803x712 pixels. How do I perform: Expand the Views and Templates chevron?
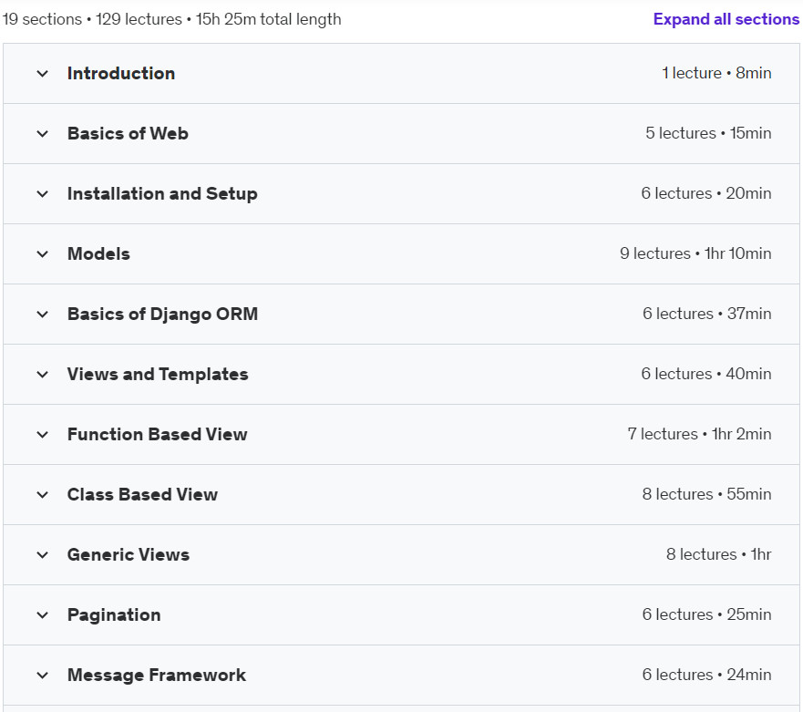tap(43, 375)
